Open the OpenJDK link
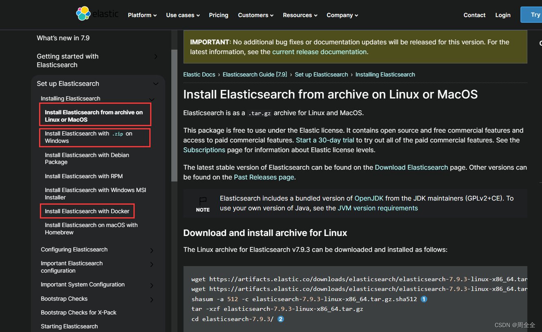The image size is (542, 332). tap(369, 198)
